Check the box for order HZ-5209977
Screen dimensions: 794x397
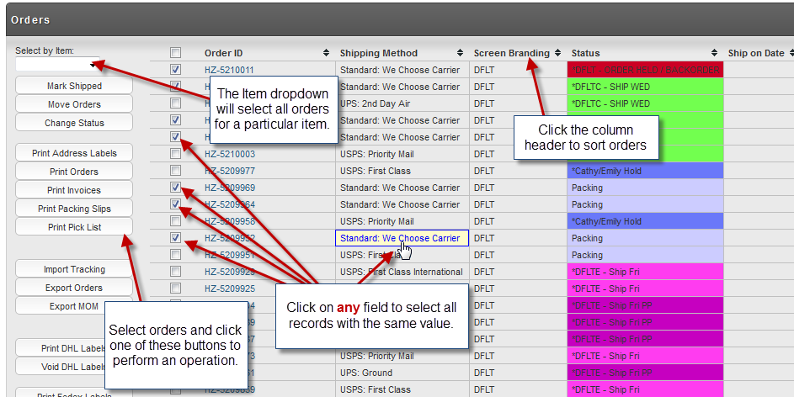pos(175,171)
